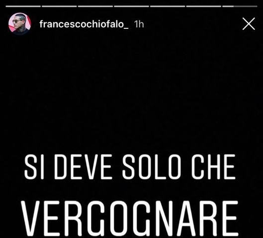This screenshot has width=263, height=238.
Task: Select the word SOLO in the story text
Action: (152, 167)
